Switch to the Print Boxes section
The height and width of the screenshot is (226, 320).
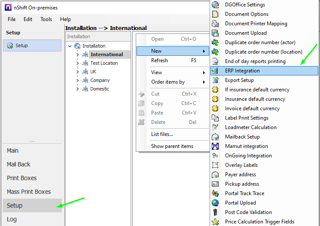pos(32,178)
